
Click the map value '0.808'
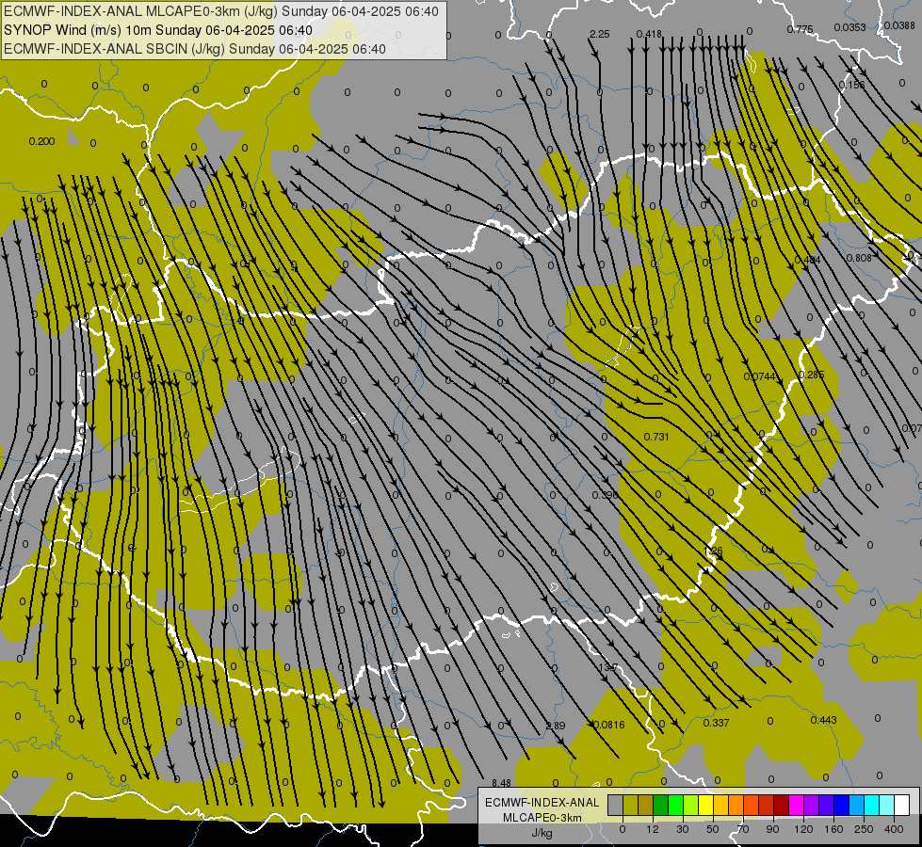(859, 258)
